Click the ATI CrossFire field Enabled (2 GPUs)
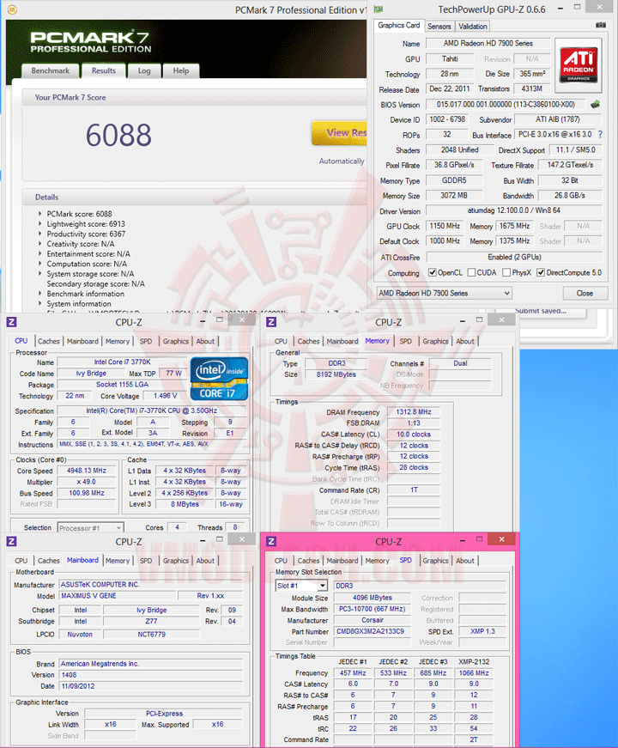The width and height of the screenshot is (618, 748). (x=514, y=257)
